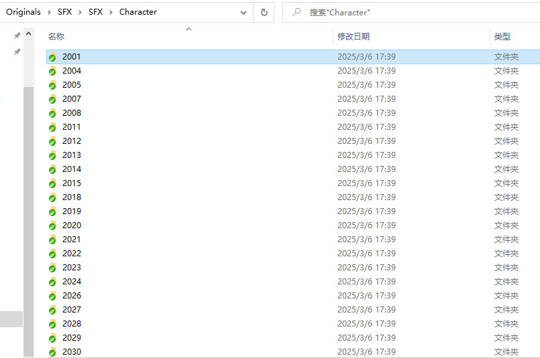
Task: Expand the arrow before Character breadcrumb
Action: (x=111, y=12)
